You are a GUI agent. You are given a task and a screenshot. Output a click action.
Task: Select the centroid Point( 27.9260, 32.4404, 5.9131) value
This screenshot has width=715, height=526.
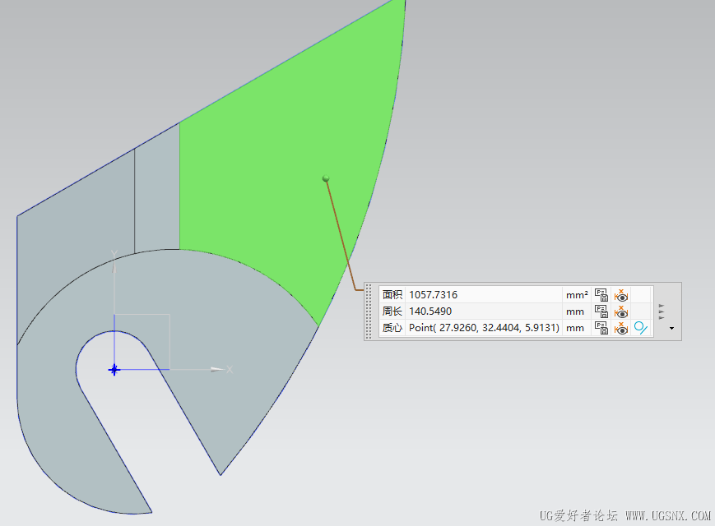pos(484,327)
